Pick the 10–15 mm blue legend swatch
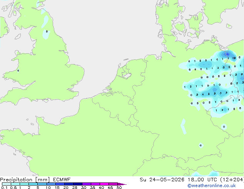The image size is (244, 189). pyautogui.click(x=51, y=184)
